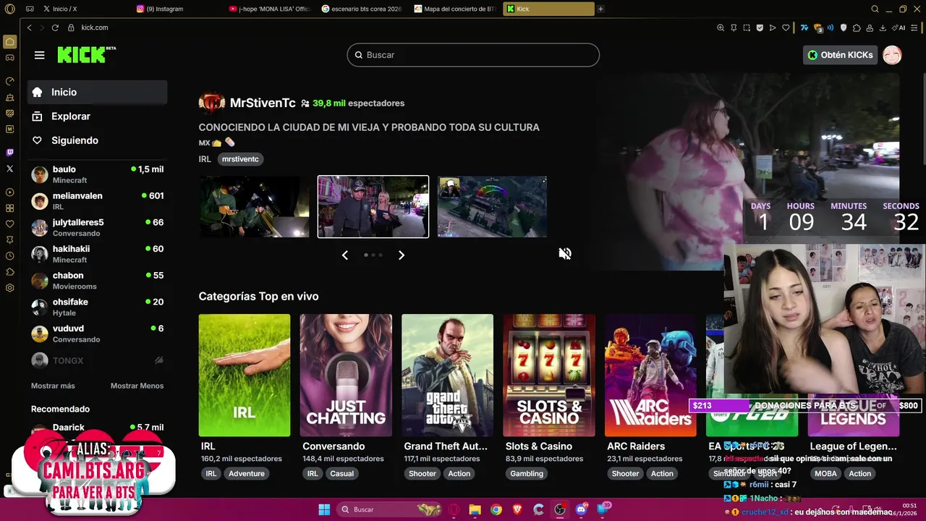Open Twitch from Opera sidebar

click(9, 153)
